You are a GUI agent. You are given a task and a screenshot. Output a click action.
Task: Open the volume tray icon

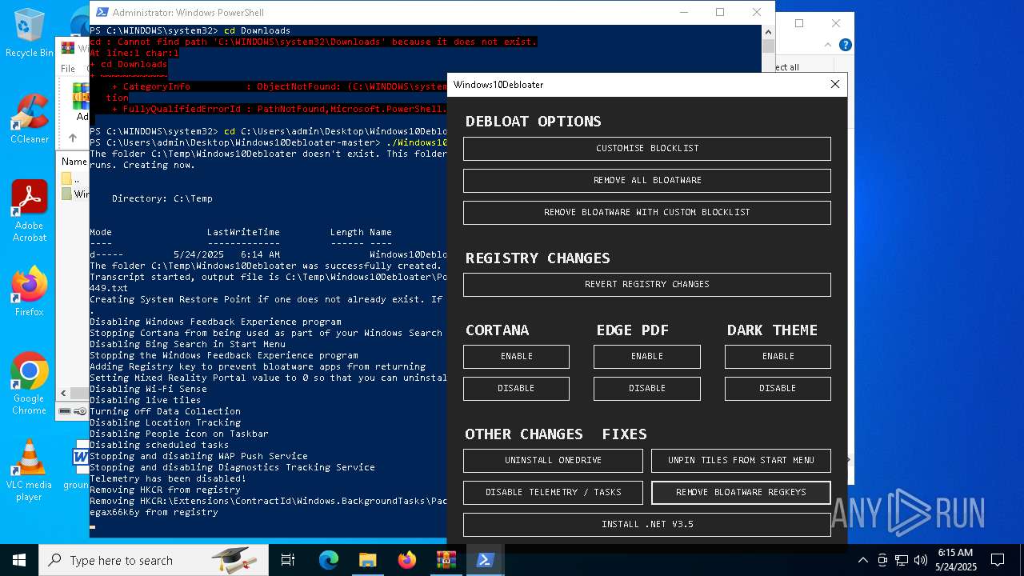921,560
